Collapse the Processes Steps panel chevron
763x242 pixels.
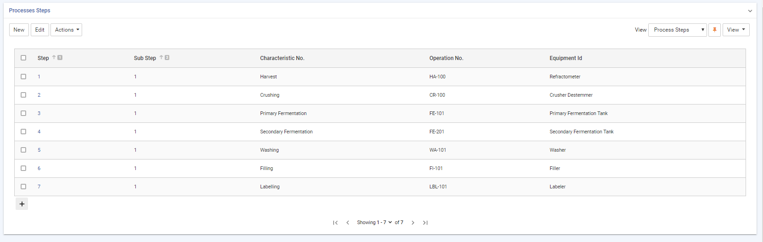click(750, 11)
